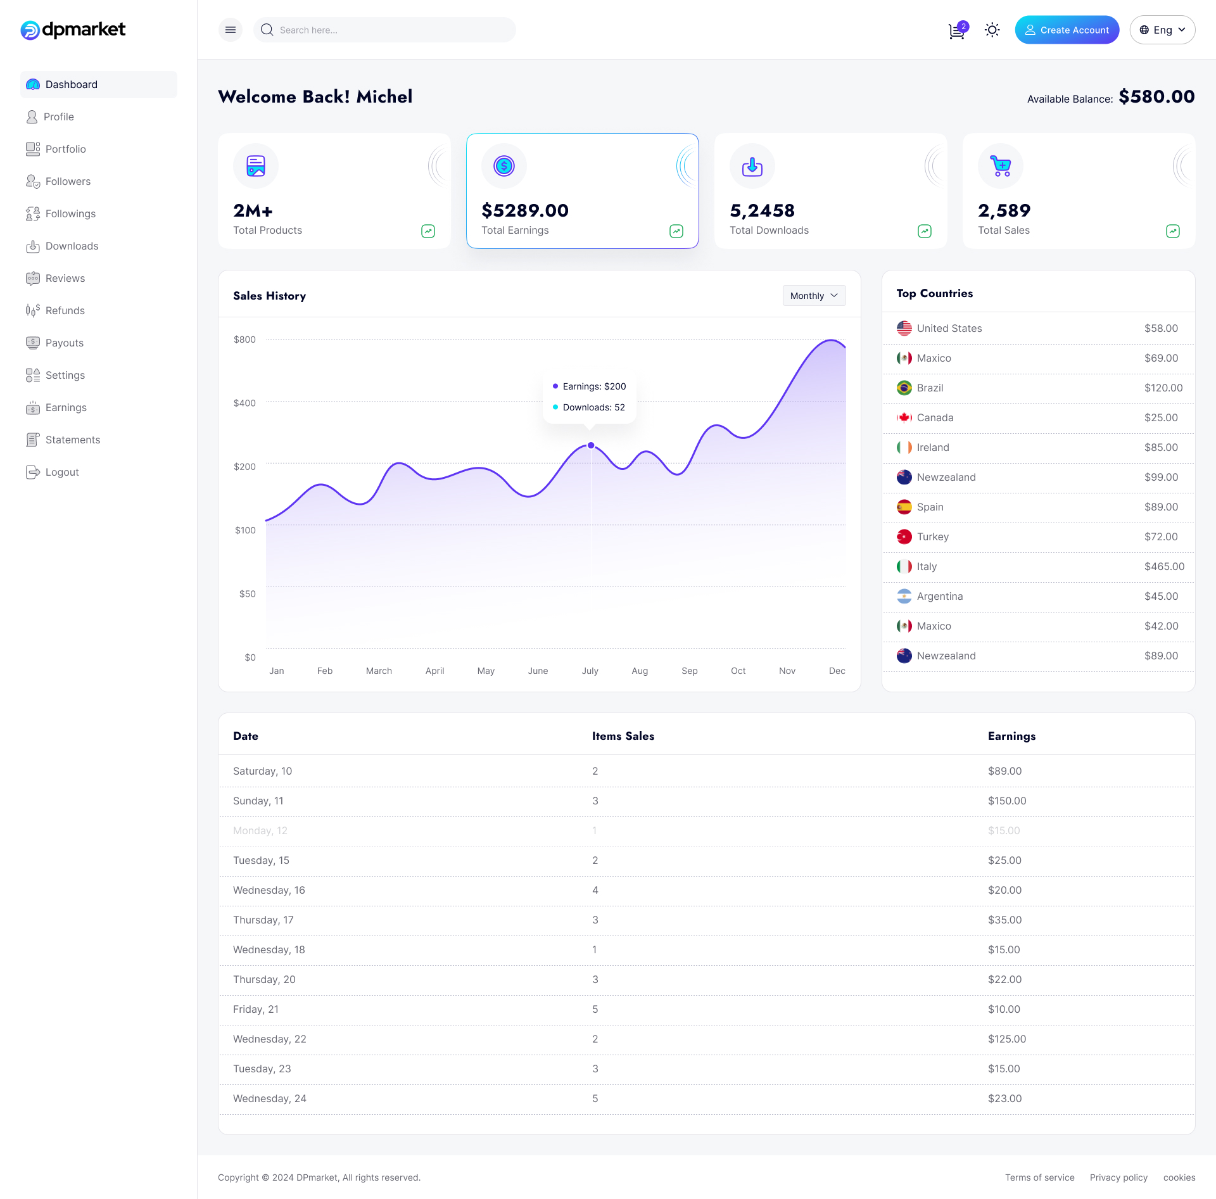The height and width of the screenshot is (1199, 1216).
Task: Open the Privacy policy link
Action: [x=1118, y=1177]
